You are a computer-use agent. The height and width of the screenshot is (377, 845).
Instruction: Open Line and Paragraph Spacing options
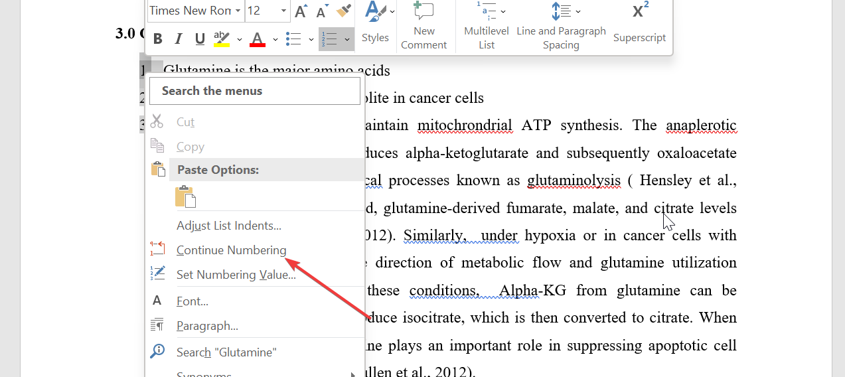tap(561, 26)
